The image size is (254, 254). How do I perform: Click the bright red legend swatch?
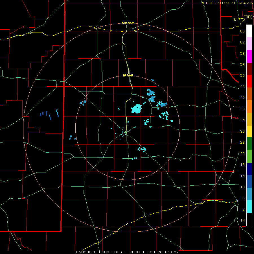tap(249, 81)
